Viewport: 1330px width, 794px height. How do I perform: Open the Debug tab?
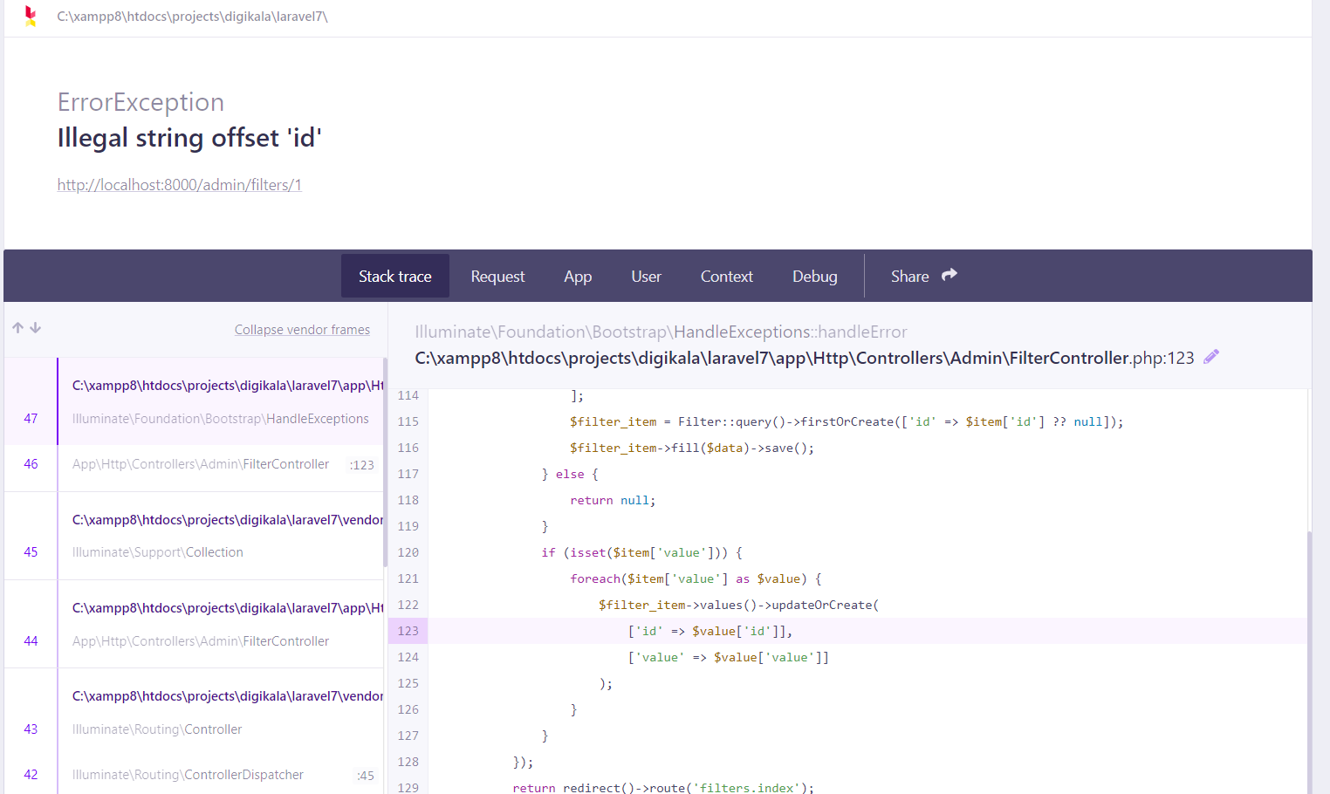815,276
